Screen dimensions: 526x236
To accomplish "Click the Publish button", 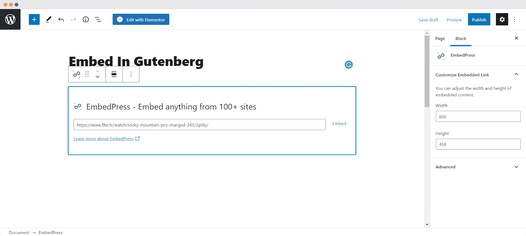I will click(x=479, y=19).
